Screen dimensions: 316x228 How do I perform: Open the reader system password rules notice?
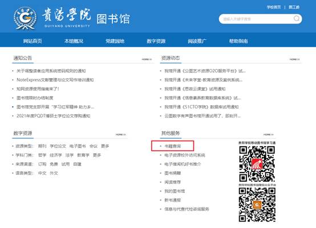coord(51,71)
